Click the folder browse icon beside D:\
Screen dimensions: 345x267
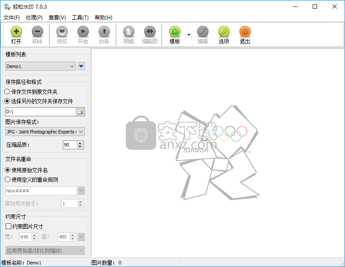80,112
